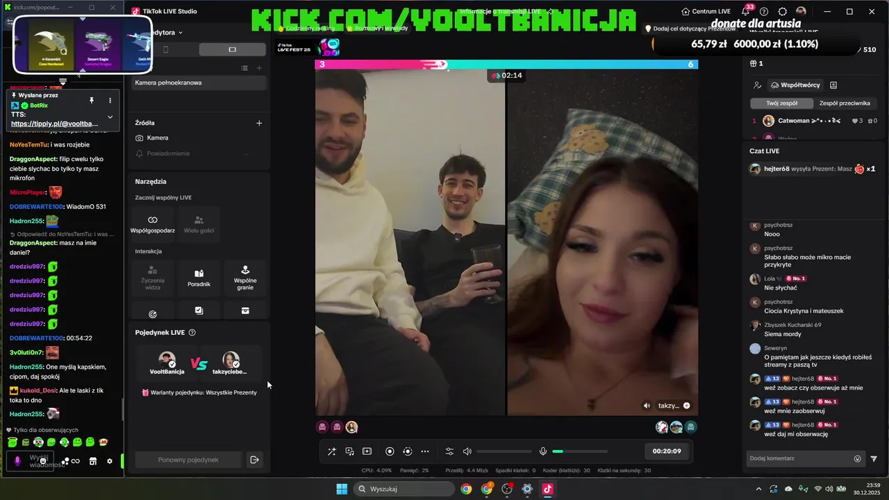Open the tipply.pl link in pinned message
Image resolution: width=889 pixels, height=500 pixels.
coord(54,124)
